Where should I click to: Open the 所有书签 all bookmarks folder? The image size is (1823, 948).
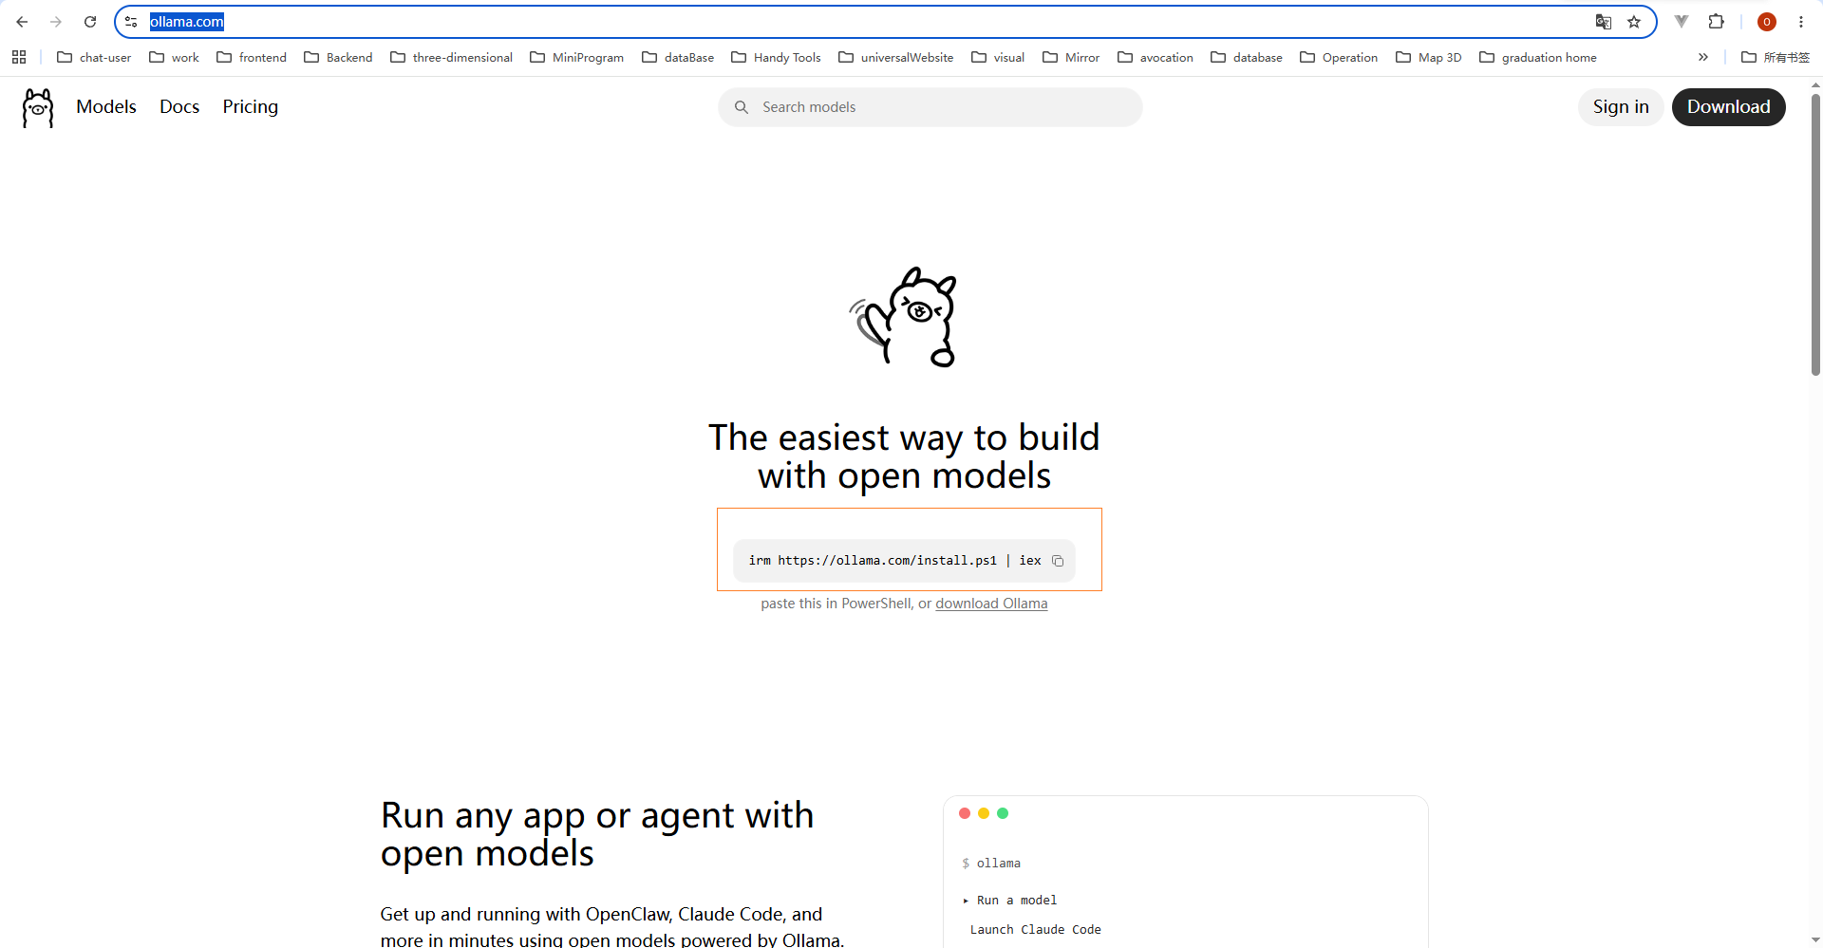1776,57
